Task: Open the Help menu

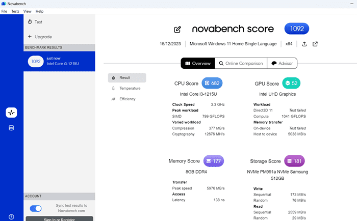Action: pos(39,11)
